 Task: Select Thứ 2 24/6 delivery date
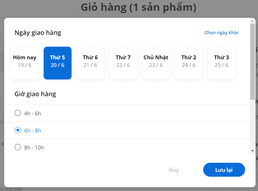click(x=189, y=63)
